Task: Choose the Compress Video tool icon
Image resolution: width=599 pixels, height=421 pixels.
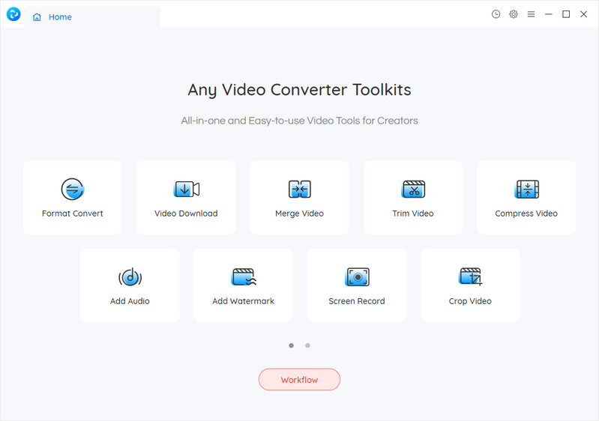Action: coord(526,189)
